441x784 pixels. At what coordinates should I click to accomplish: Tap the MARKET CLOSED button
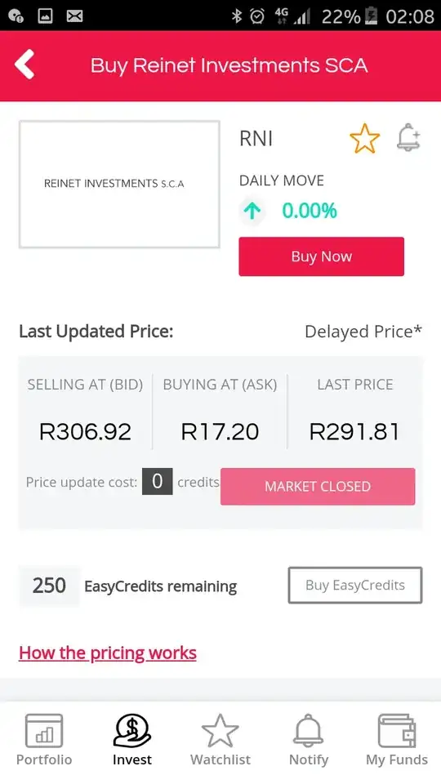click(x=318, y=487)
